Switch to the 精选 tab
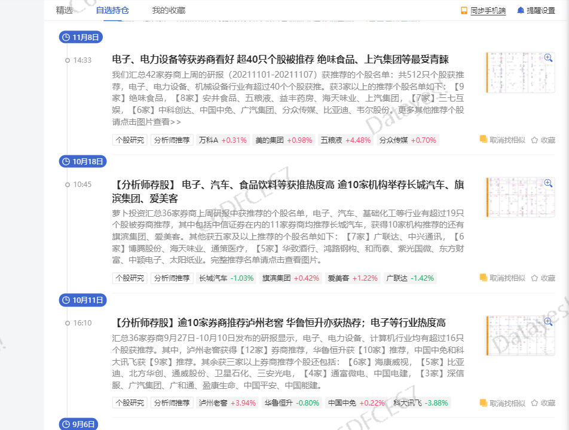Screen dimensions: 569x430 pos(64,11)
